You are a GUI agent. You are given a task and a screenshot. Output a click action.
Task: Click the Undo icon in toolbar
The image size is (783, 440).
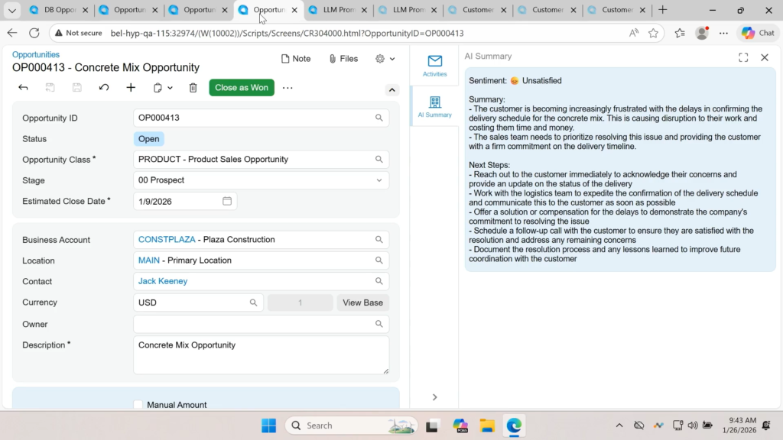[104, 88]
